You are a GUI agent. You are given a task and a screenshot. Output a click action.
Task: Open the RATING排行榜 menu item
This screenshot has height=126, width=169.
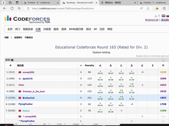pyautogui.click(x=76, y=29)
